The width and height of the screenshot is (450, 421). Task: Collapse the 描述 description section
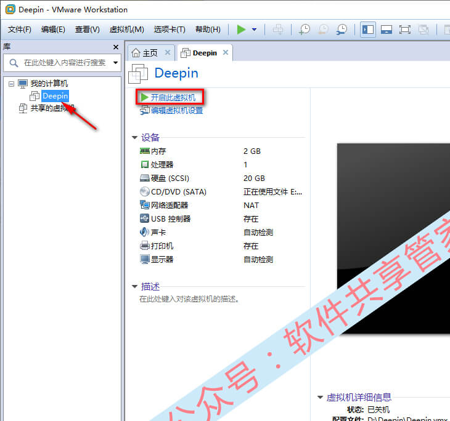click(x=134, y=286)
